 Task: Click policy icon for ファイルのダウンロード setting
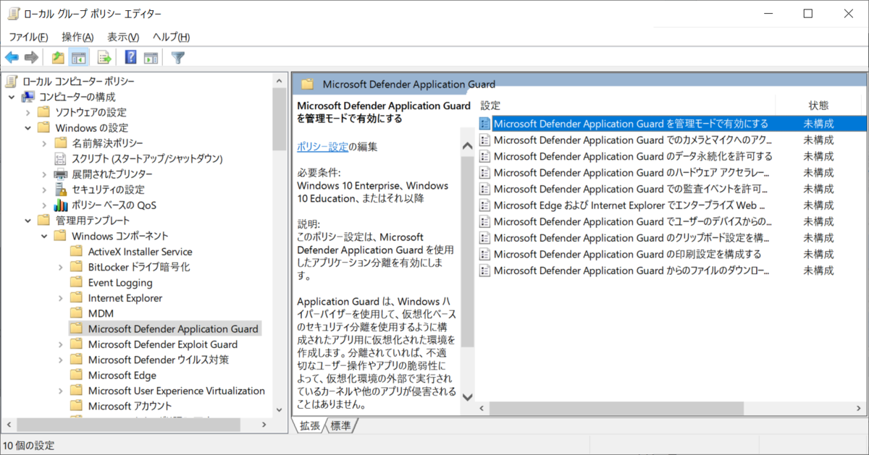tap(485, 271)
